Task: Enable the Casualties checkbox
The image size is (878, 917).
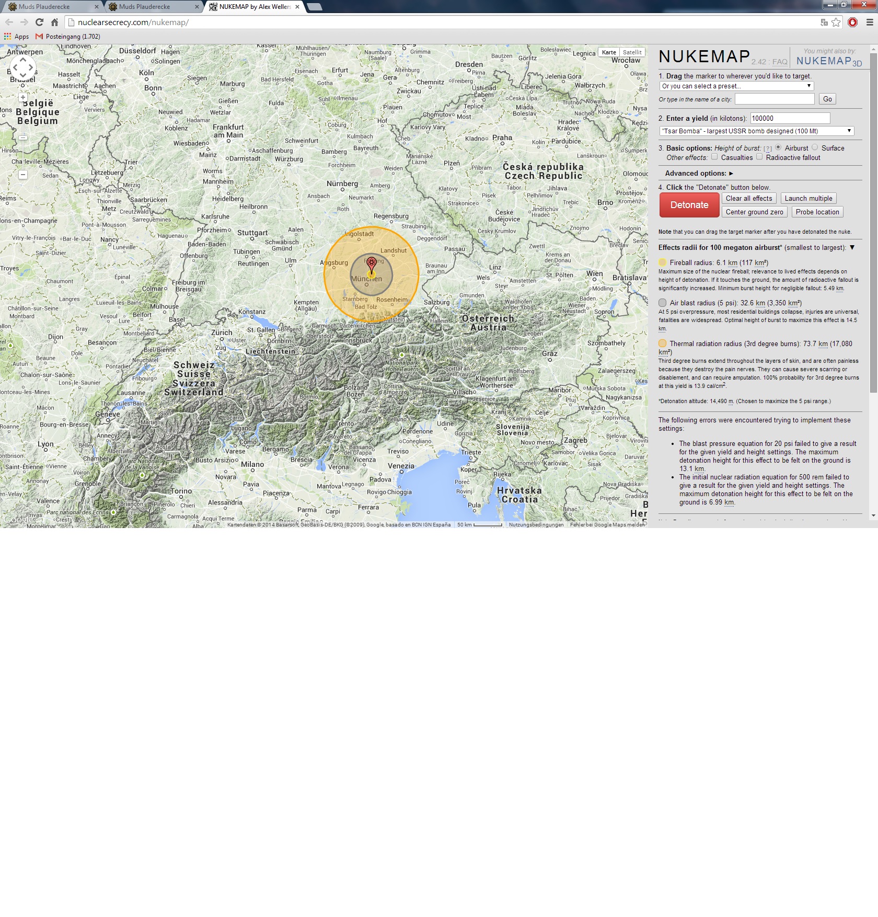Action: (x=714, y=157)
